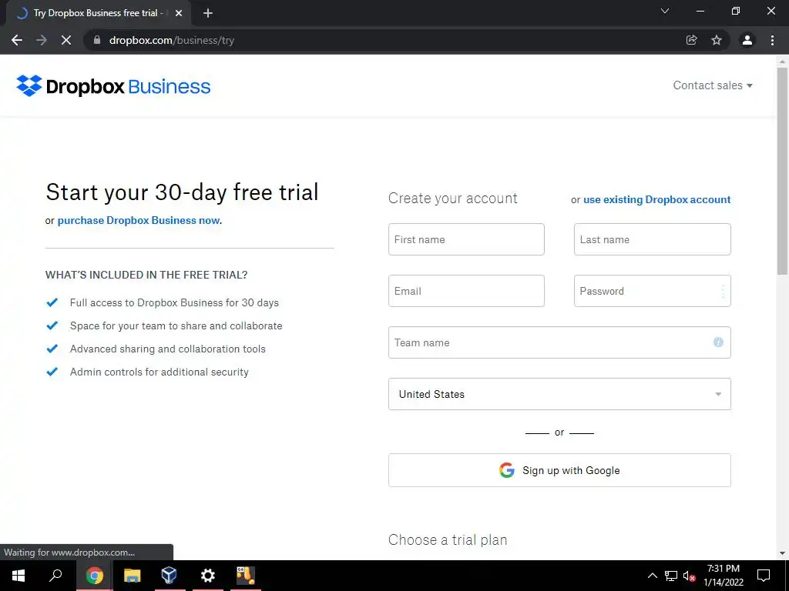
Task: Click Sign up with Google button
Action: 559,470
